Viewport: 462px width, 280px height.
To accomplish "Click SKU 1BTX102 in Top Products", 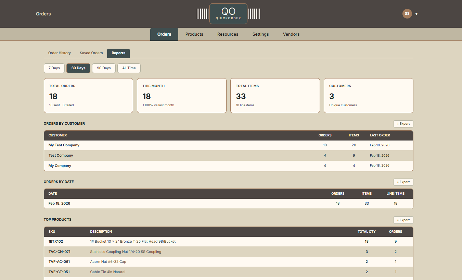I will click(56, 242).
